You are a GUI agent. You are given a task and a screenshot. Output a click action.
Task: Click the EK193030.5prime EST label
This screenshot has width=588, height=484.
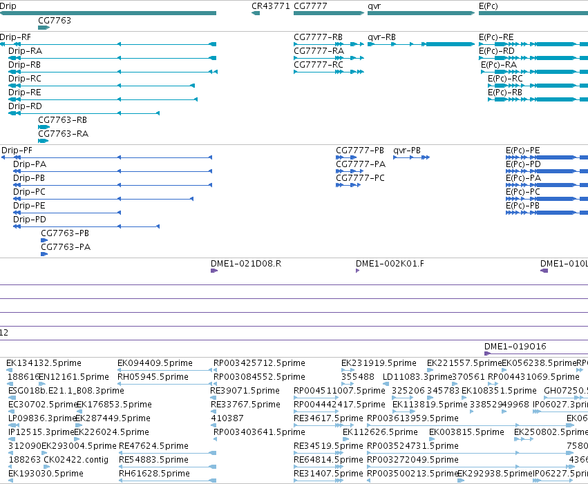click(x=46, y=474)
